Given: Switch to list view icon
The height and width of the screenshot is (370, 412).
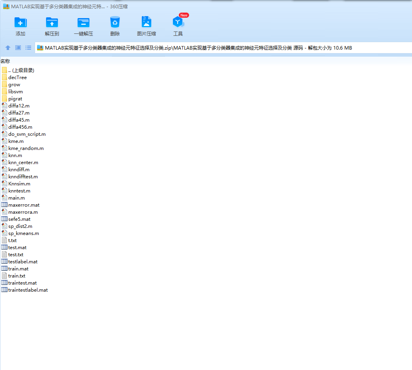Looking at the screenshot, I should (28, 48).
